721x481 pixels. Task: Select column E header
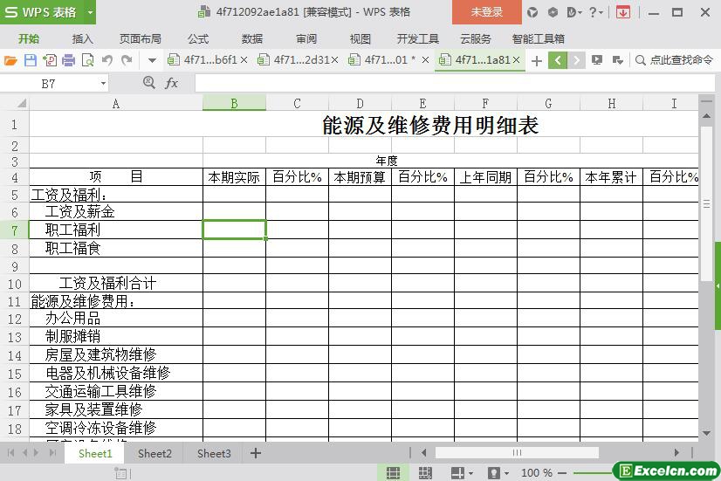click(422, 104)
